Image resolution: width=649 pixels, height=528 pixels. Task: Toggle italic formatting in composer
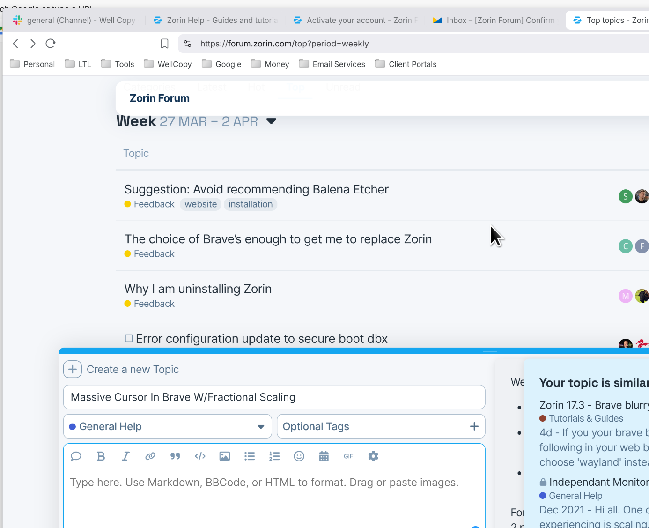tap(125, 456)
